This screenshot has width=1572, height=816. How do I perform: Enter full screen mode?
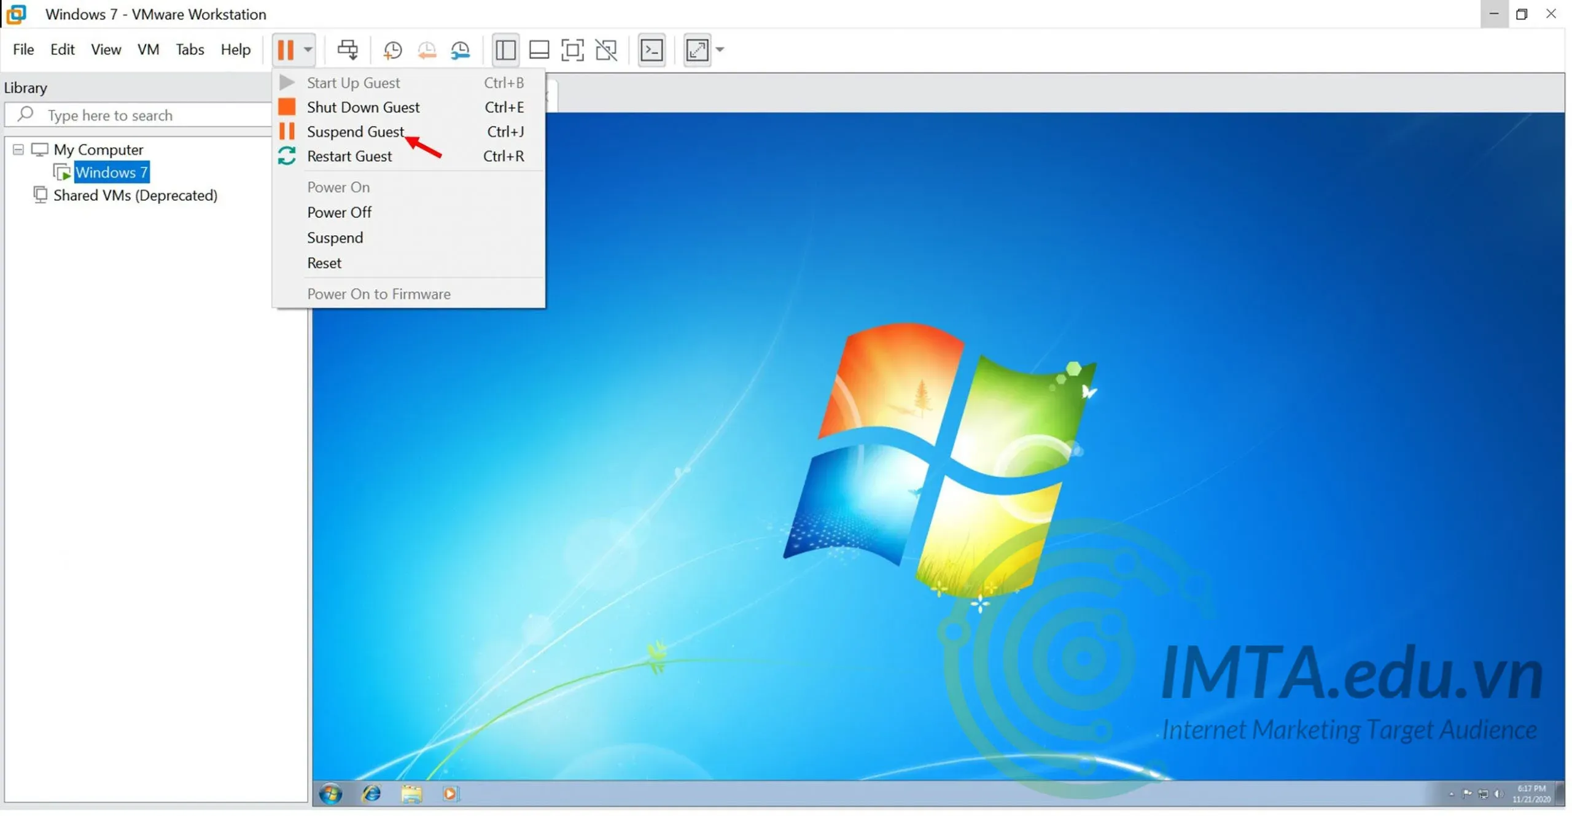pos(572,50)
